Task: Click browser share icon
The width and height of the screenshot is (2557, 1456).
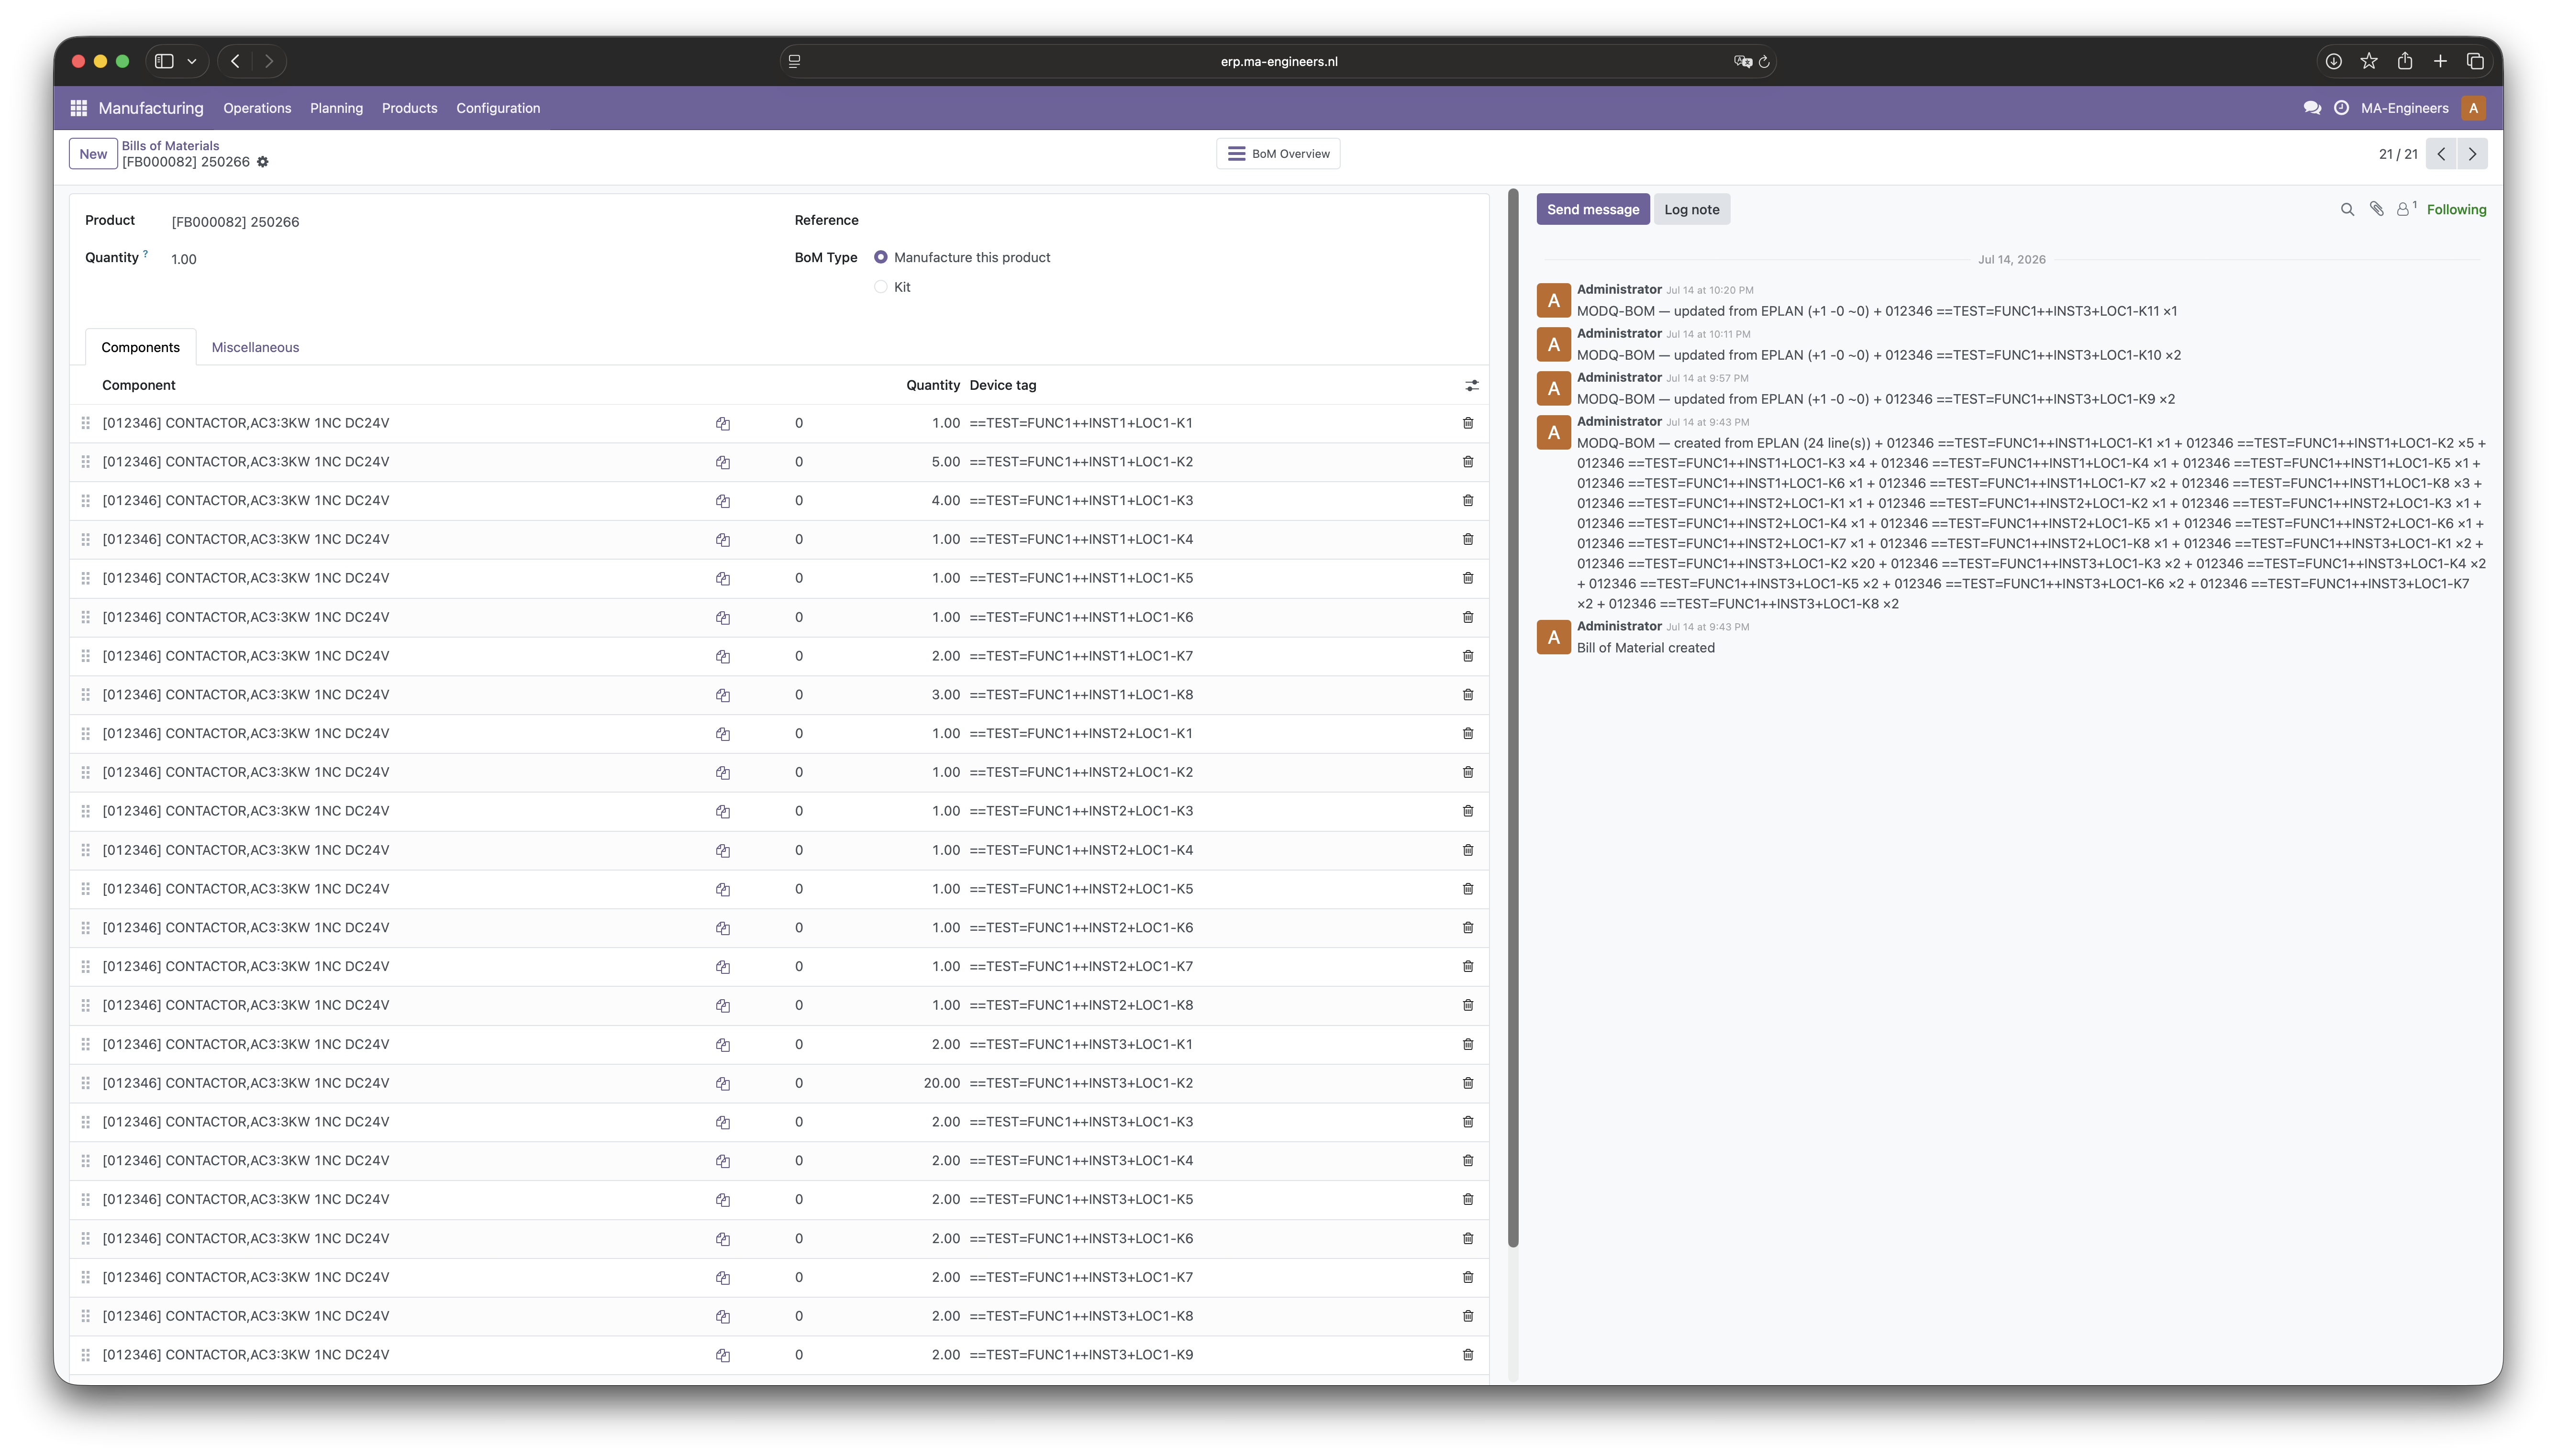Action: pyautogui.click(x=2404, y=61)
